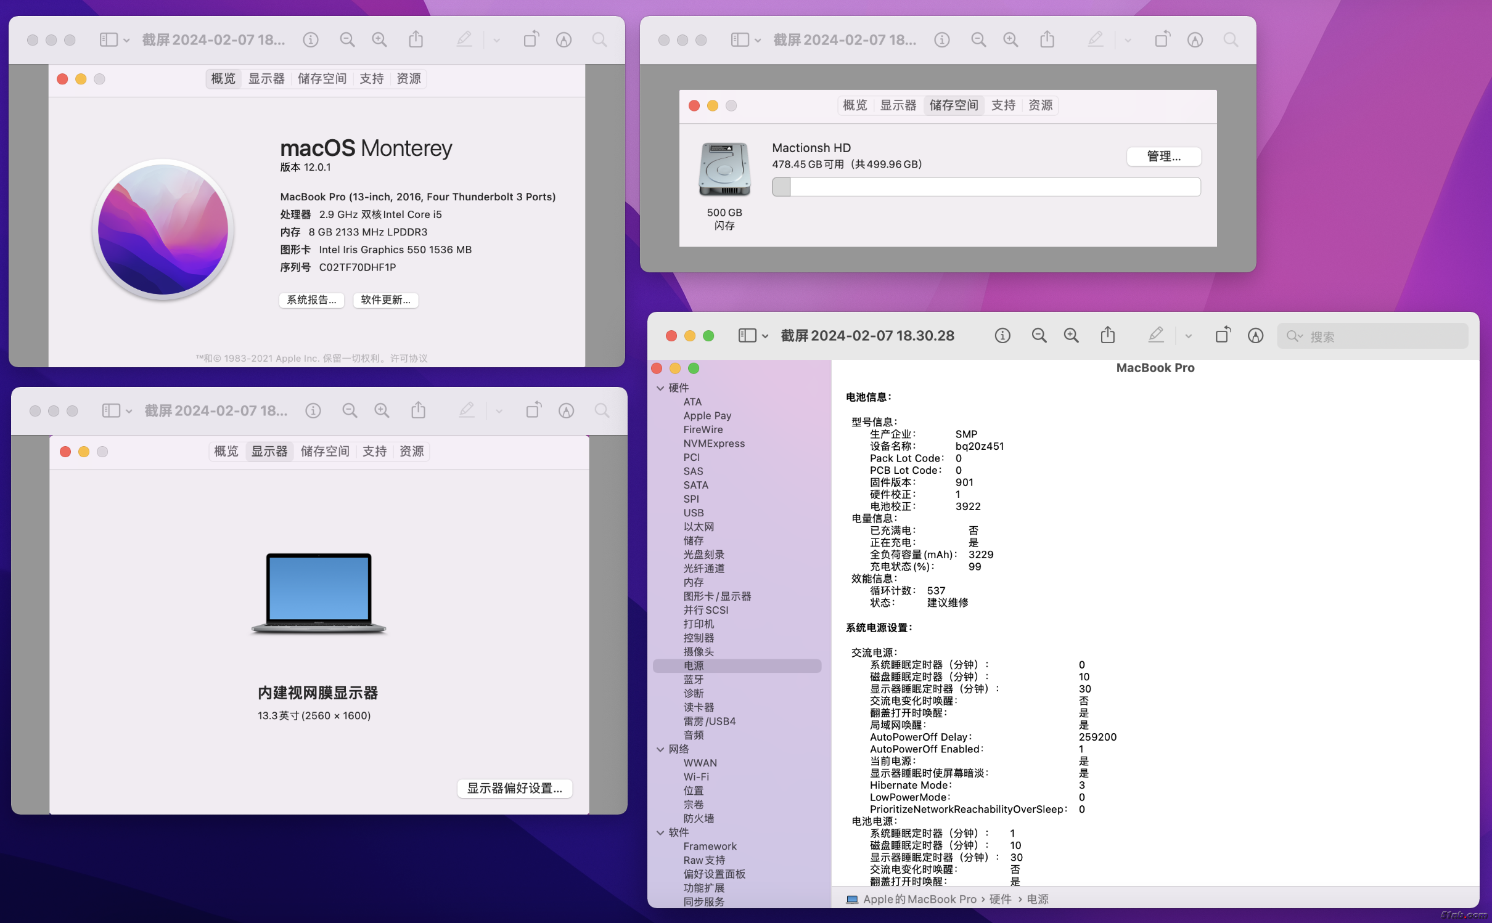This screenshot has height=923, width=1492.
Task: Select 雷雳/USB4 in the hardware list
Action: coord(709,721)
